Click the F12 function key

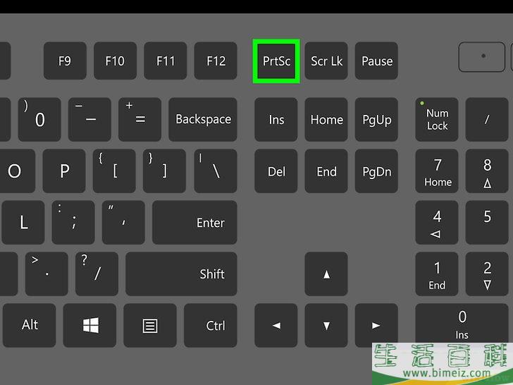tap(216, 61)
